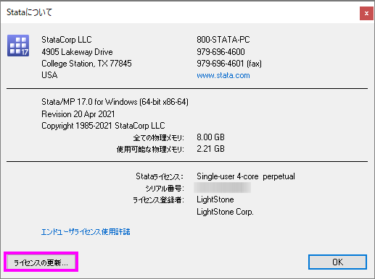
Task: Click the Stataライセンス label
Action: pyautogui.click(x=160, y=176)
